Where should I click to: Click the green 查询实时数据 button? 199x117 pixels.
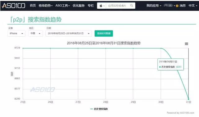104,34
